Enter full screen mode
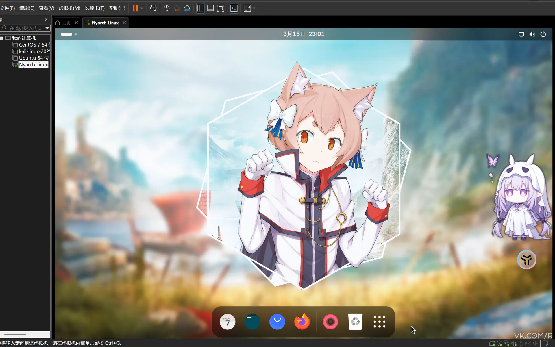 coord(221,8)
